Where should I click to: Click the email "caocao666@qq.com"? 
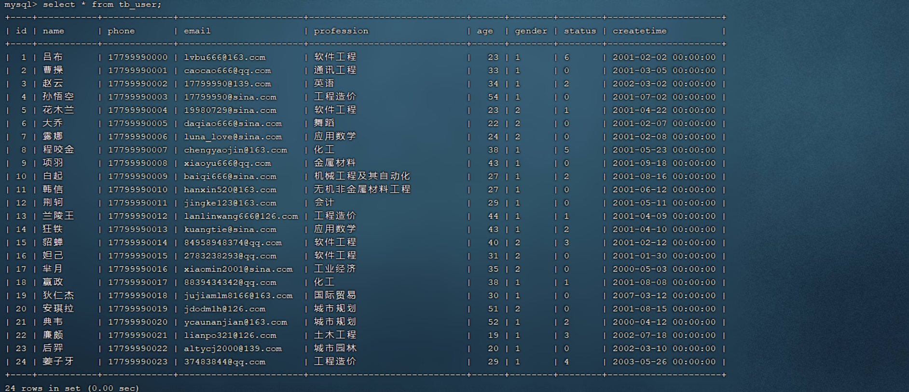pos(227,70)
